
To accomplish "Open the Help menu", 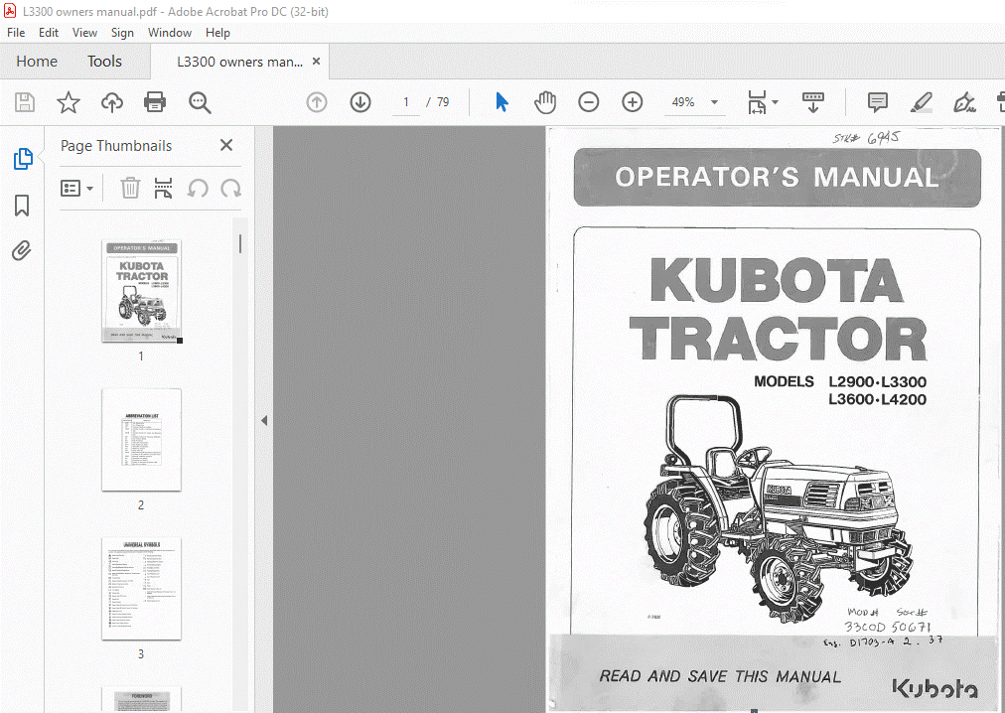I will tap(217, 33).
